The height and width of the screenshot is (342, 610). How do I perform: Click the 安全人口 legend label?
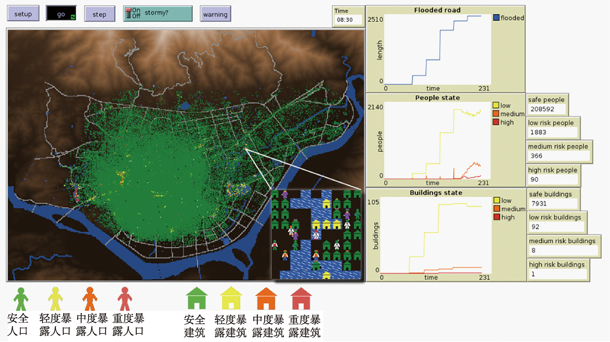point(18,325)
